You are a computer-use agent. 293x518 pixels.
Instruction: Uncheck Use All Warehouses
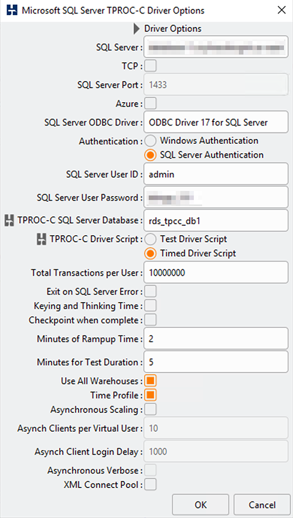pyautogui.click(x=151, y=381)
